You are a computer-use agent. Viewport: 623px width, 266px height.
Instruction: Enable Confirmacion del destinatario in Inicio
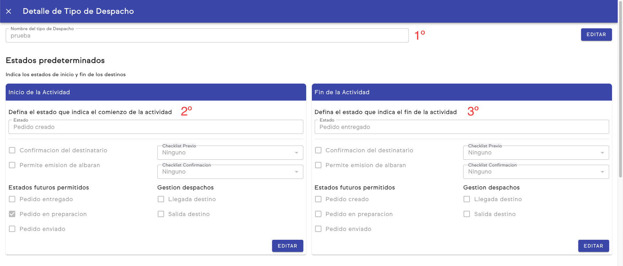[12, 150]
